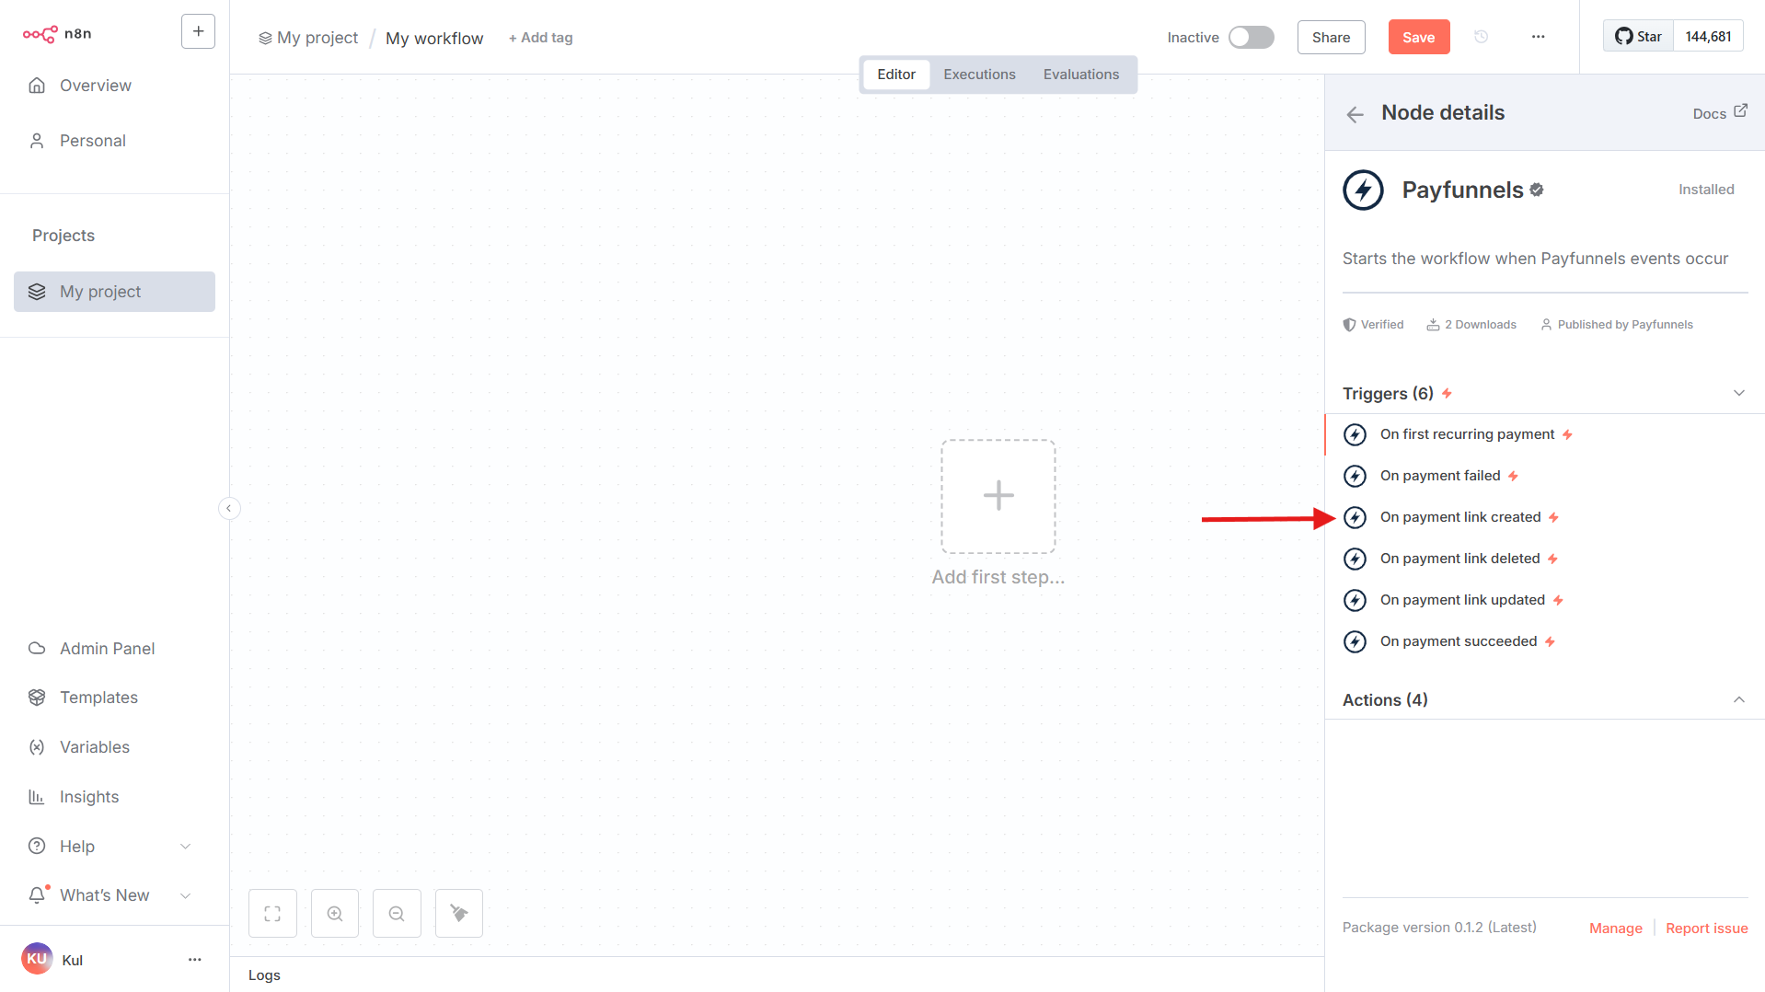
Task: Click Package version 0.1.2 (Latest) text
Action: (1439, 928)
